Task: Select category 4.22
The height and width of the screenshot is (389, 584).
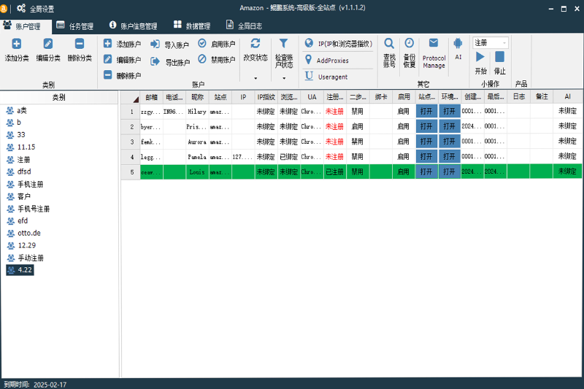Action: [20, 270]
